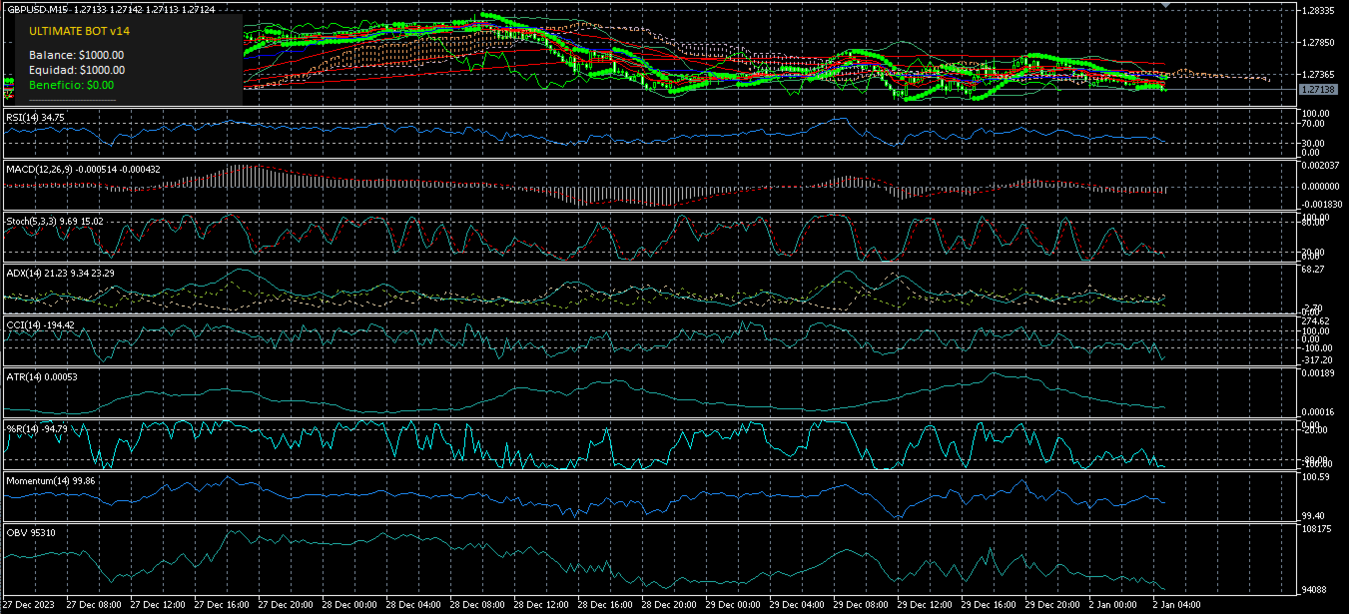
Task: Select the OBV 95310 indicator label
Action: [x=31, y=532]
